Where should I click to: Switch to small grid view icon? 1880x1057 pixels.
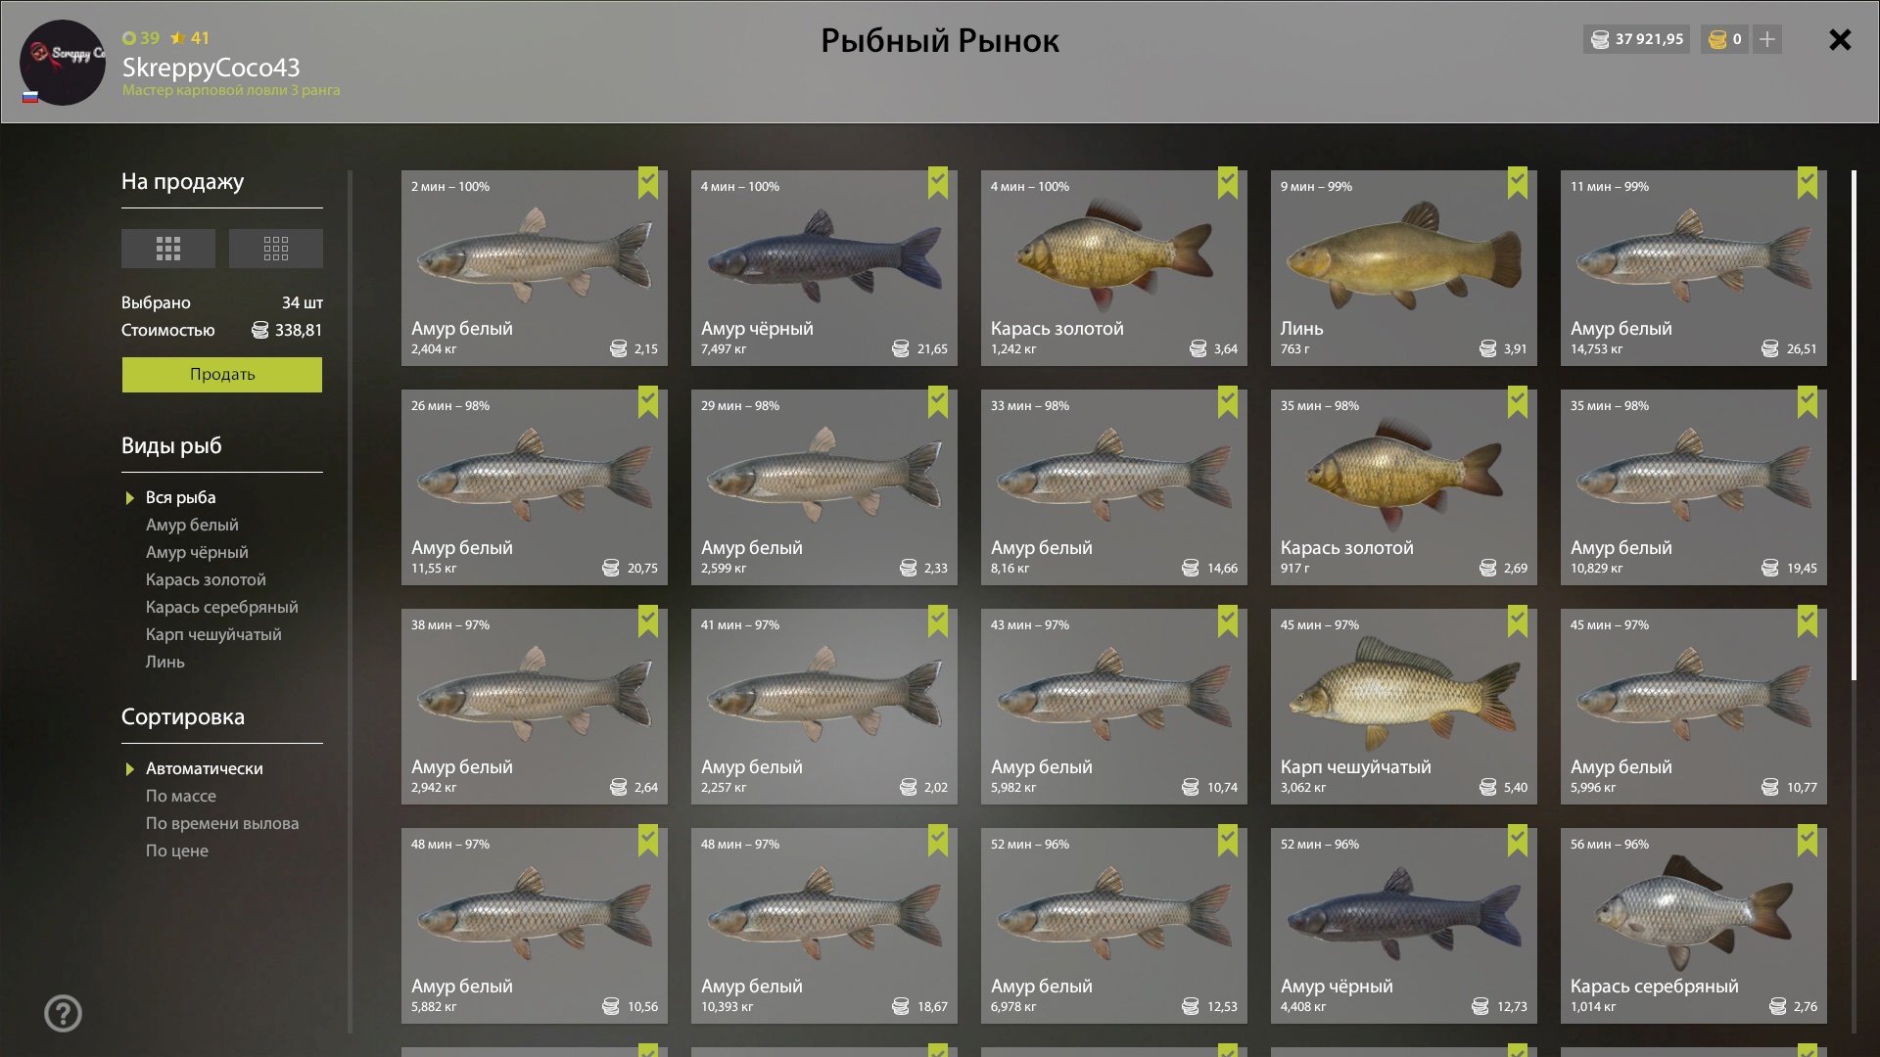[275, 249]
